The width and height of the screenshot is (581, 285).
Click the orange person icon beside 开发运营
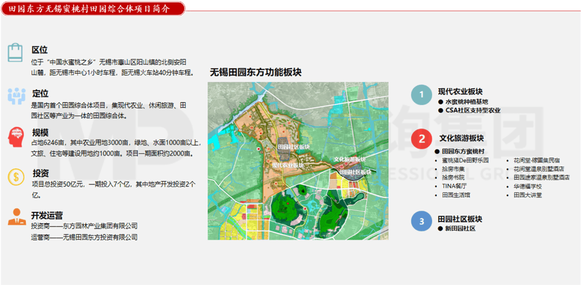pyautogui.click(x=16, y=217)
